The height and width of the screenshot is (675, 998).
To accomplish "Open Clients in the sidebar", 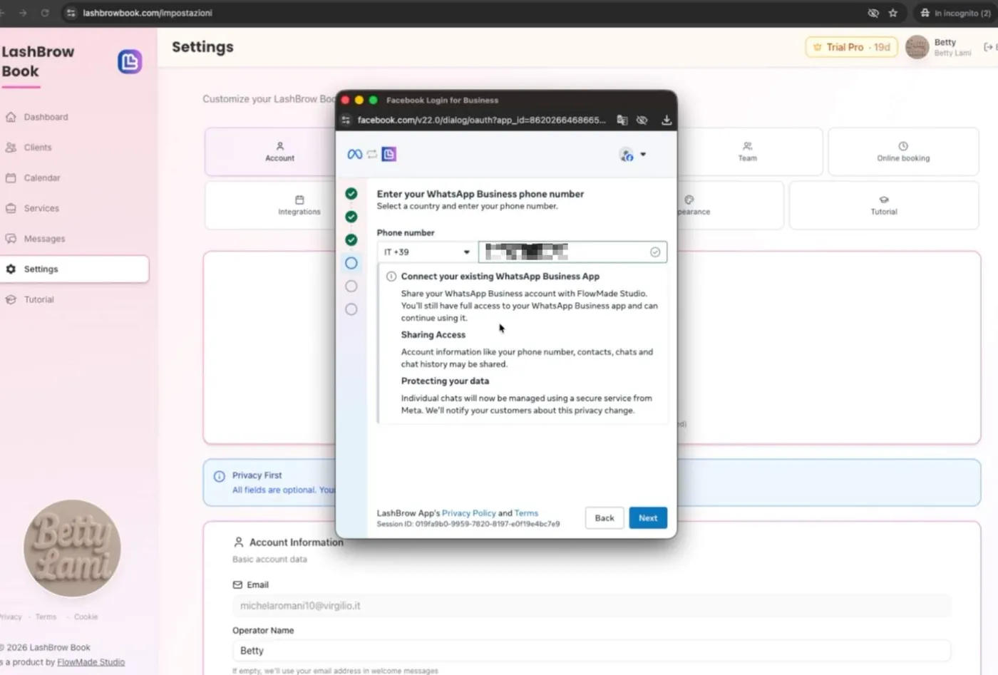I will click(x=38, y=148).
